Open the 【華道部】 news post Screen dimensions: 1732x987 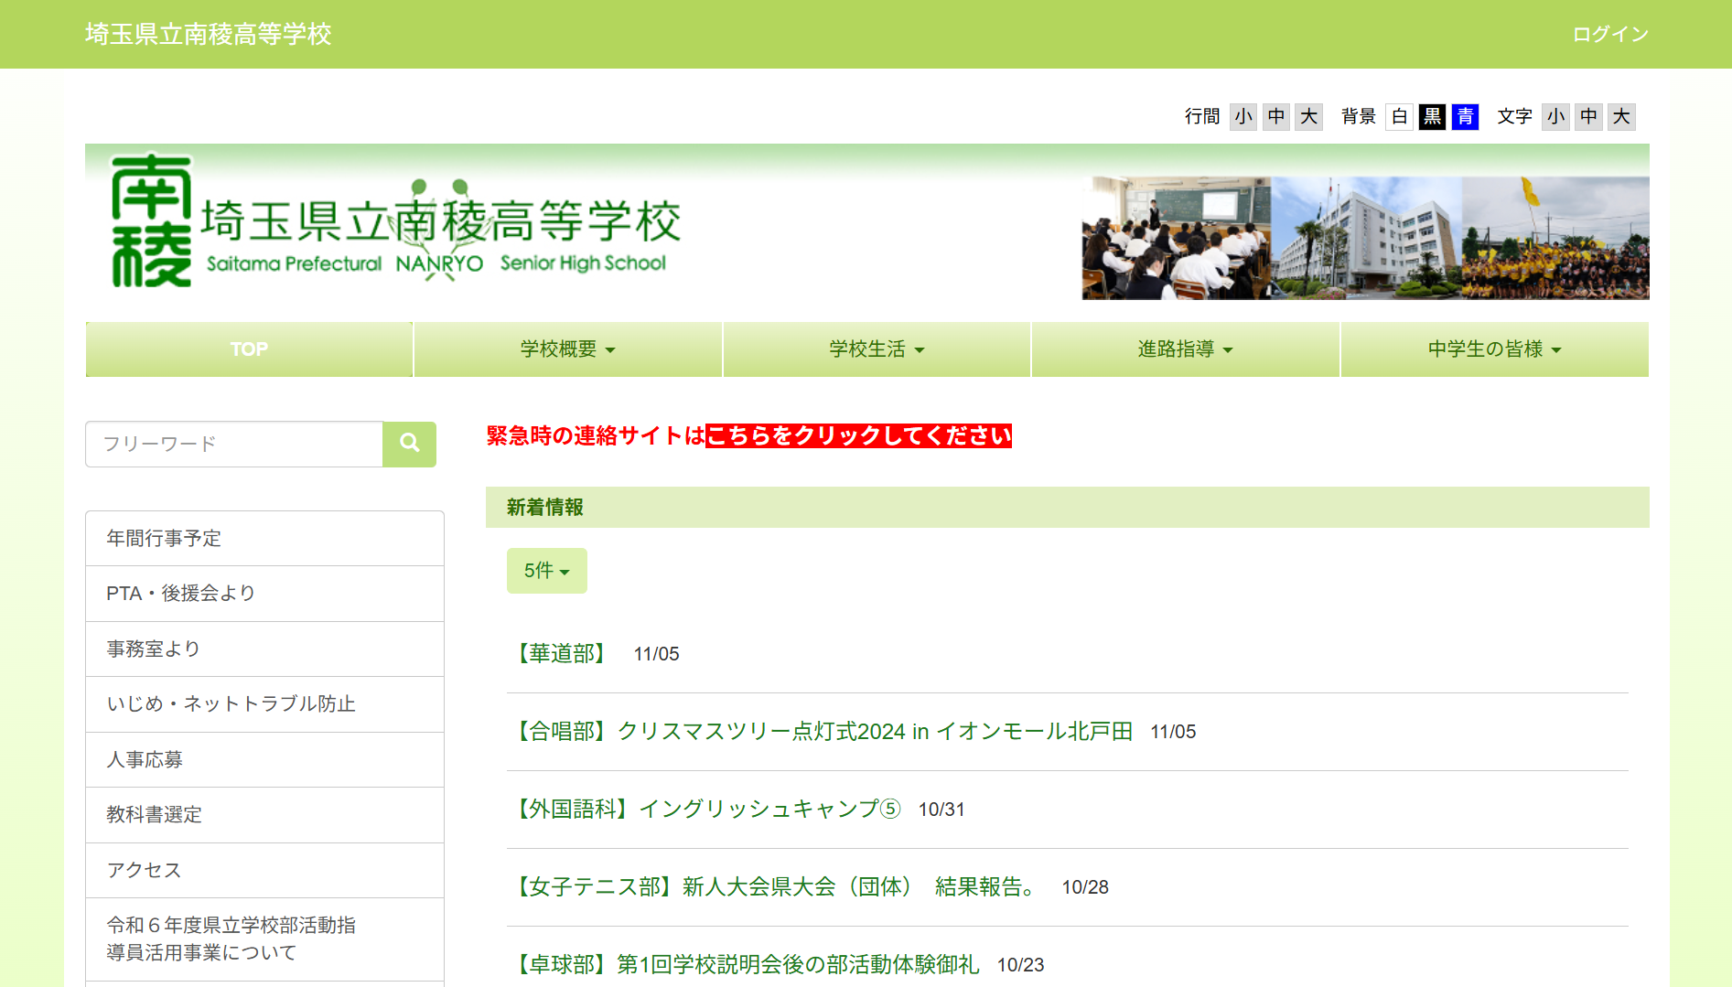pyautogui.click(x=562, y=654)
